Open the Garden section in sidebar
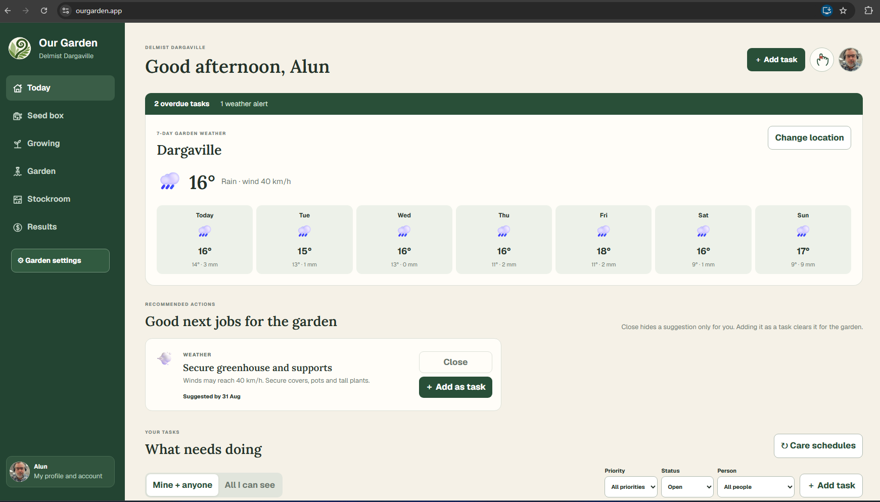Image resolution: width=880 pixels, height=502 pixels. pos(60,171)
